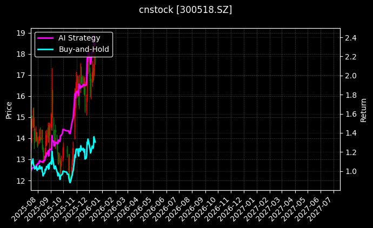
Task: Click the price tick value 13
Action: 21,159
